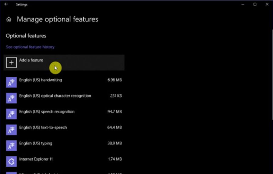
Task: Open Settings home via house icon
Action: (9, 19)
